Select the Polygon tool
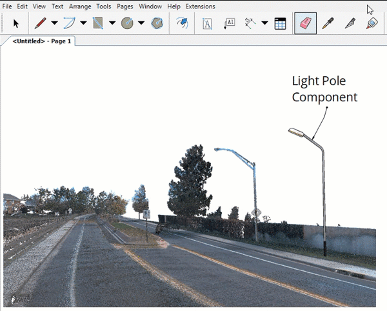Image resolution: width=387 pixels, height=311 pixels. coord(157,23)
